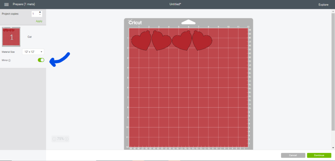Select the fourth heart on the mat
The image size is (335, 161).
pyautogui.click(x=202, y=41)
